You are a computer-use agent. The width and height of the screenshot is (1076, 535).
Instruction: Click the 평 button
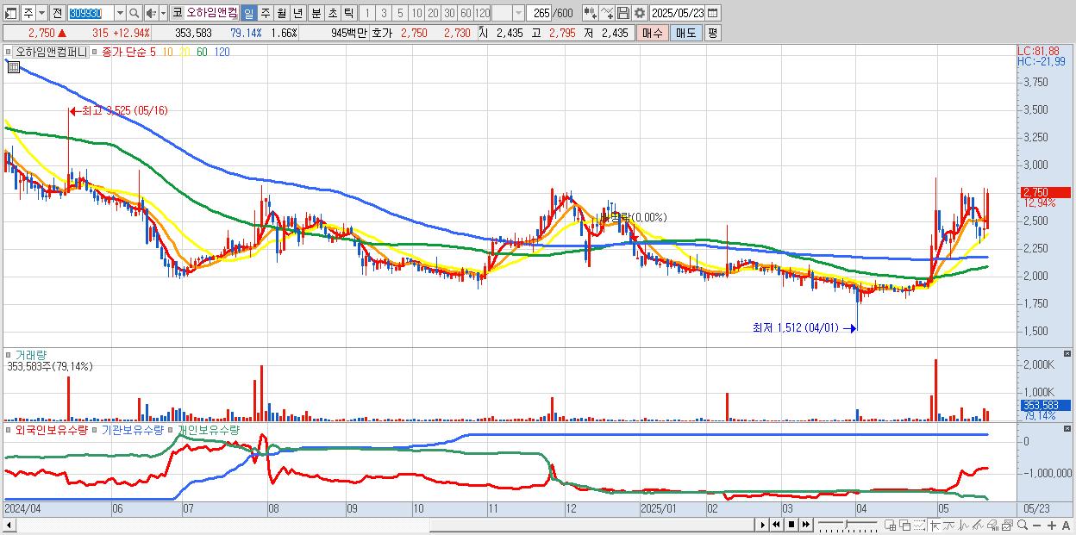(712, 33)
